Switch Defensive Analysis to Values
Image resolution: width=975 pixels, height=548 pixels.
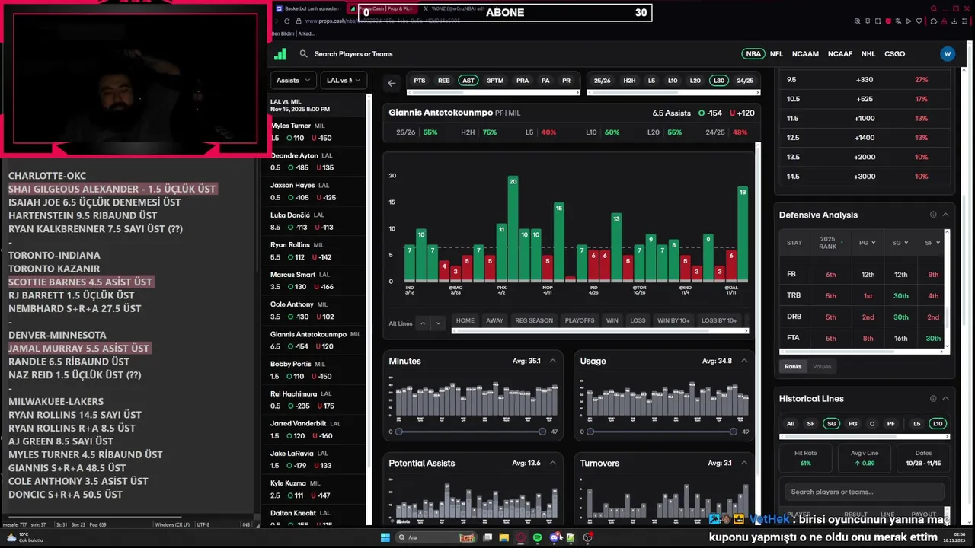[x=822, y=366]
